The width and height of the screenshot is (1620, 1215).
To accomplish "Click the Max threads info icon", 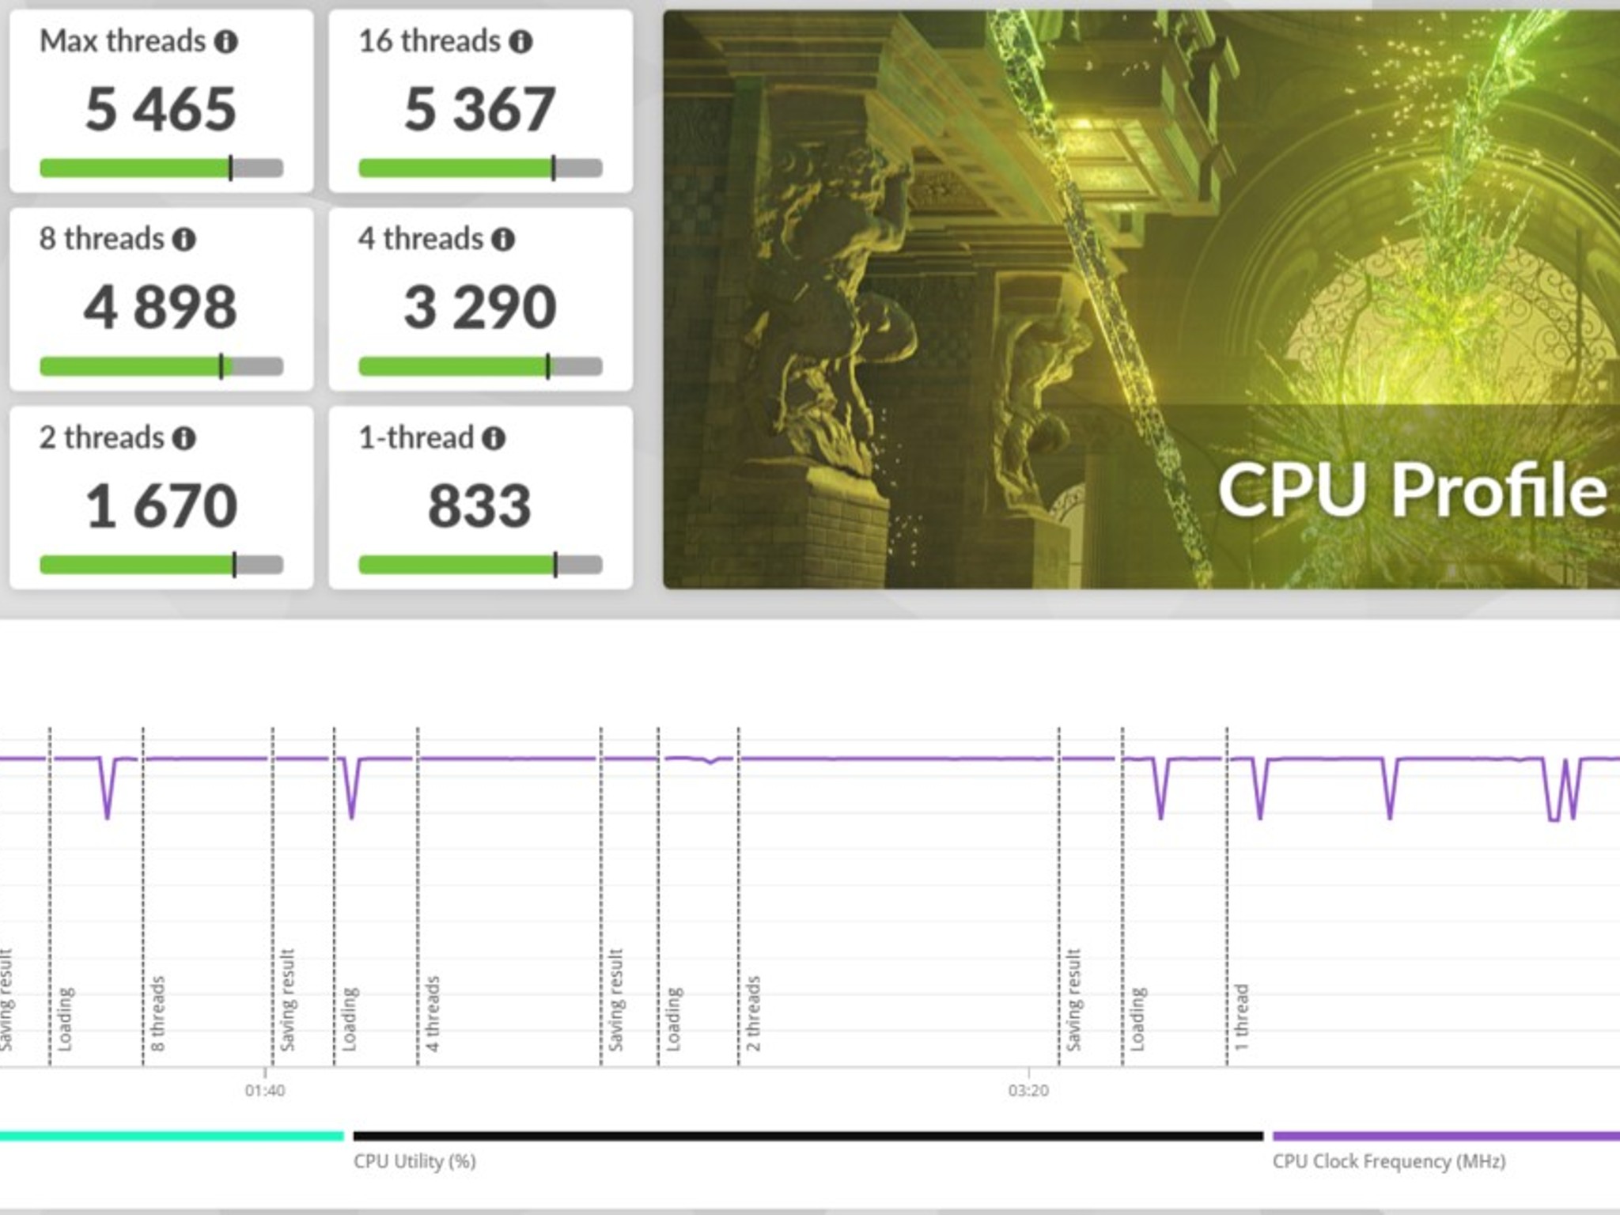I will tap(226, 42).
